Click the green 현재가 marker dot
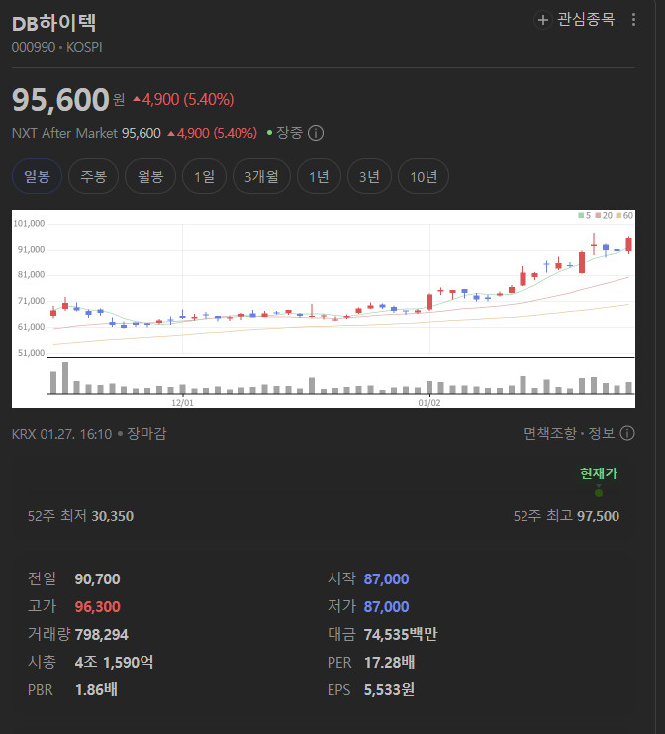Viewport: 665px width, 734px height. coord(599,493)
